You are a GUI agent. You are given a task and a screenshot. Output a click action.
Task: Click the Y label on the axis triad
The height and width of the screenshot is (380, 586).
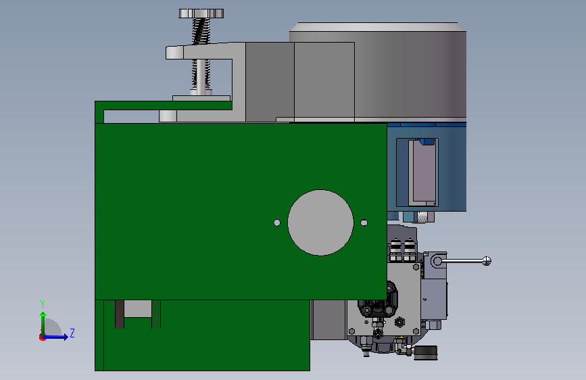43,304
